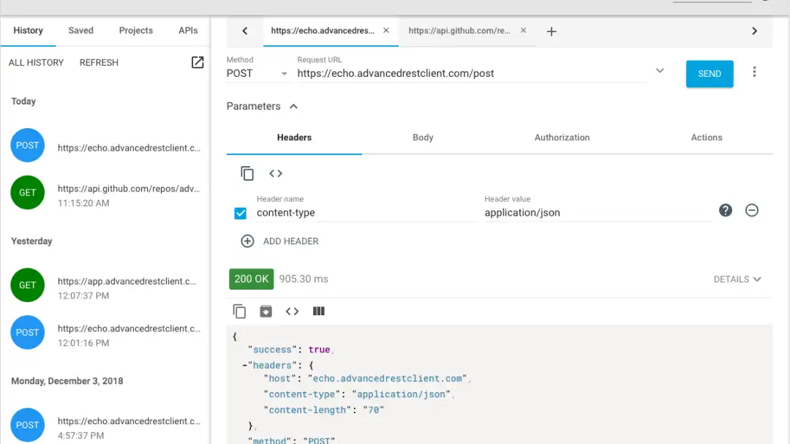Toggle response raw source view
This screenshot has width=790, height=444.
click(x=292, y=311)
